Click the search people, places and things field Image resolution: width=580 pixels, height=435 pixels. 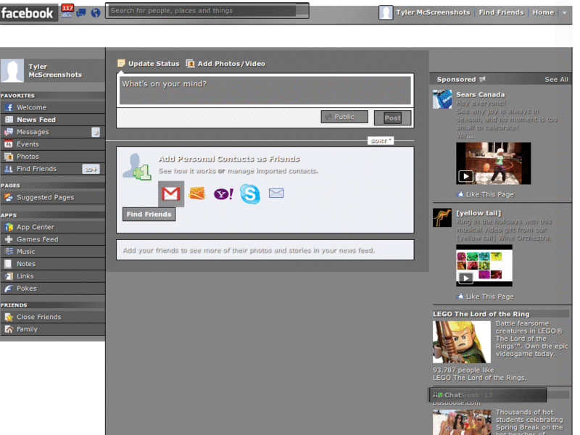[x=207, y=11]
